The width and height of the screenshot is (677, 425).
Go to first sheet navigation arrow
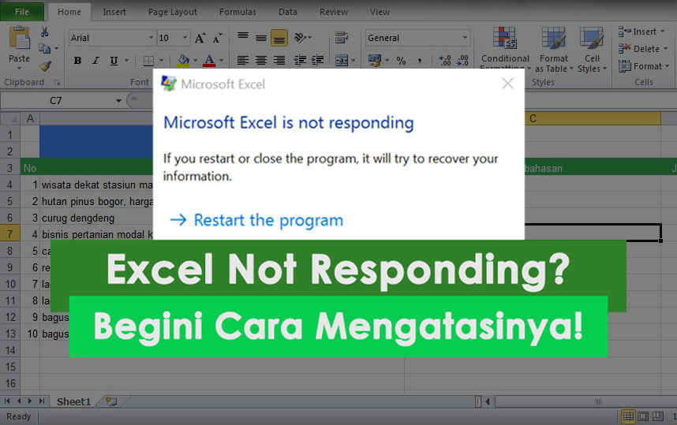(7, 401)
